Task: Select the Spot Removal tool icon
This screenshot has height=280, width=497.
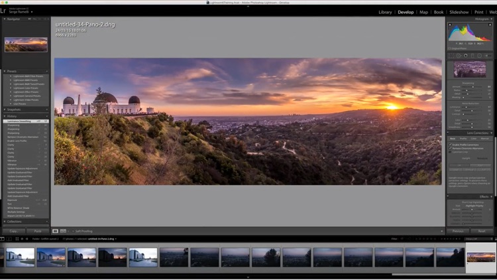Action: 459,55
